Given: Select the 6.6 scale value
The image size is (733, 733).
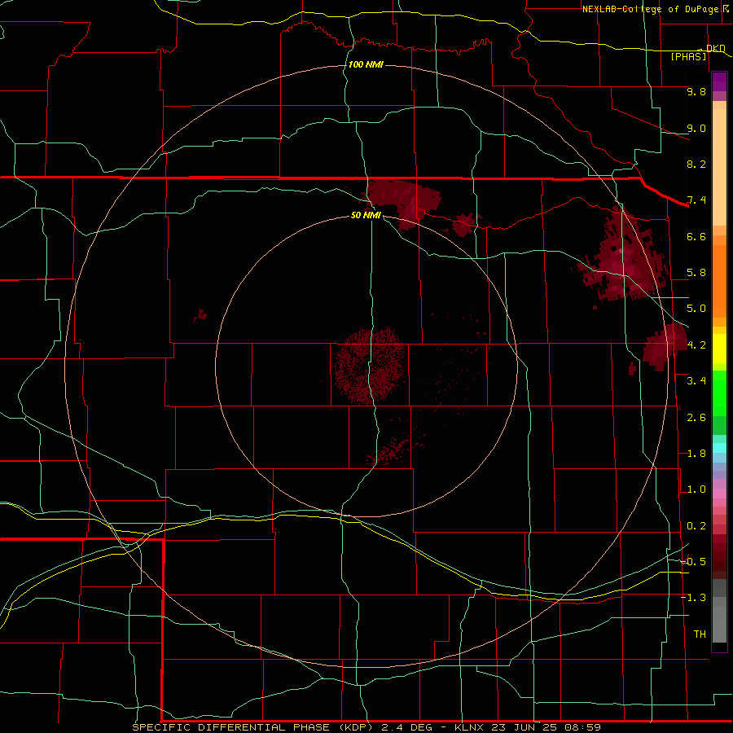Looking at the screenshot, I should coord(696,236).
